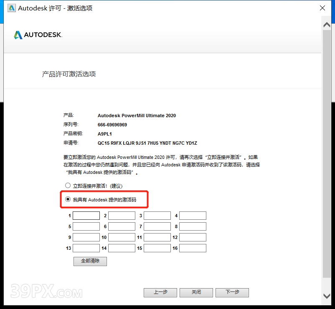335x309 pixels.
Task: Click the product key A9PL1
Action: (x=105, y=134)
